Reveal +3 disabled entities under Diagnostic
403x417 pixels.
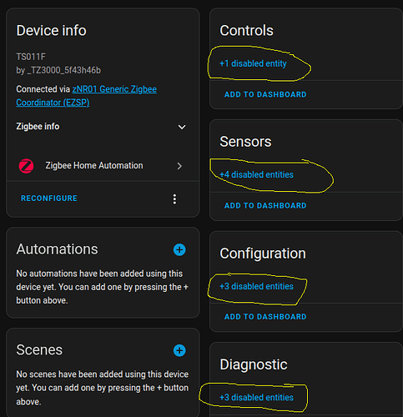(x=256, y=397)
